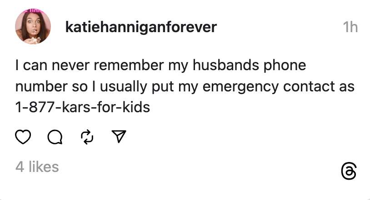This screenshot has width=370, height=200.
Task: Click the word "likes" below the icons
Action: (x=44, y=167)
